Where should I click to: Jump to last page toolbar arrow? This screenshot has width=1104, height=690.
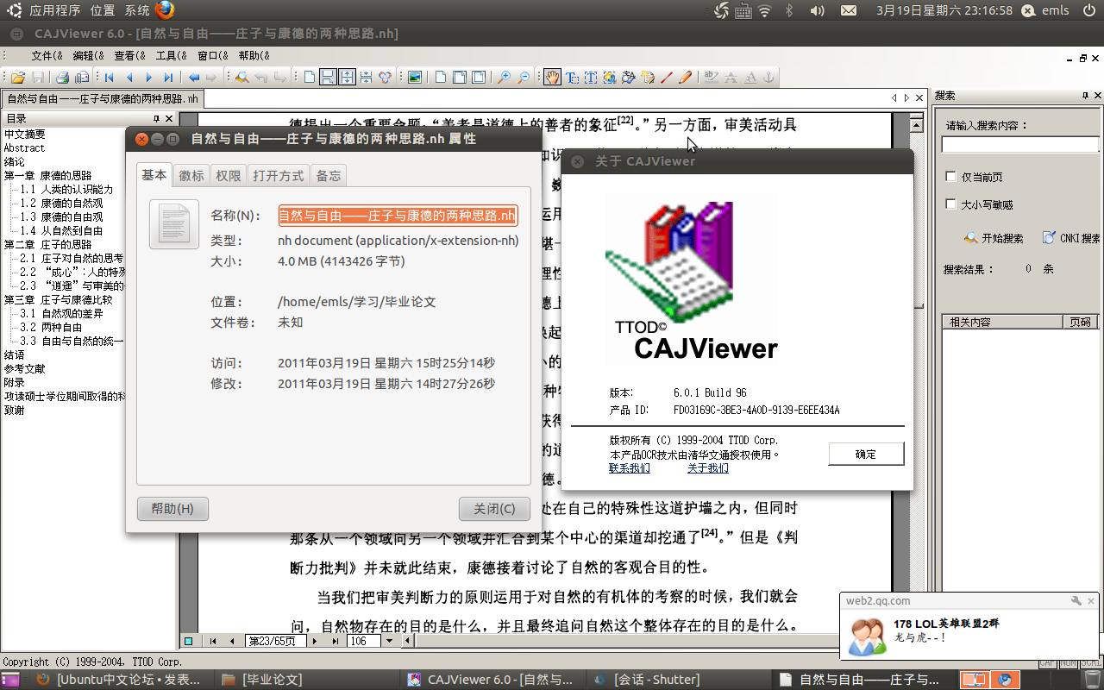pyautogui.click(x=168, y=78)
